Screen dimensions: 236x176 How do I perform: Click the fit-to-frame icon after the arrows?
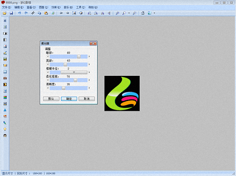(74, 13)
